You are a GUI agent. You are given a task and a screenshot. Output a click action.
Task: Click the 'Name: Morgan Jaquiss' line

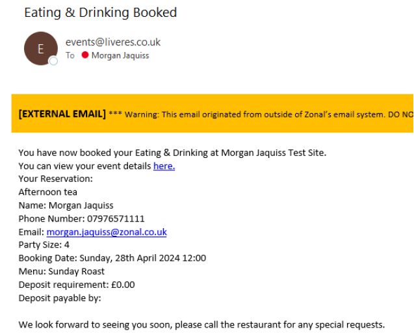66,205
